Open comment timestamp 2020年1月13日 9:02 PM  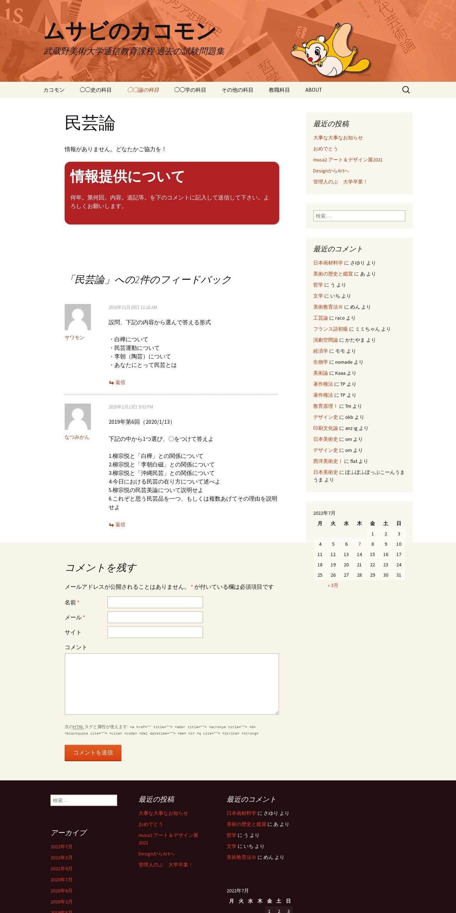click(x=131, y=407)
